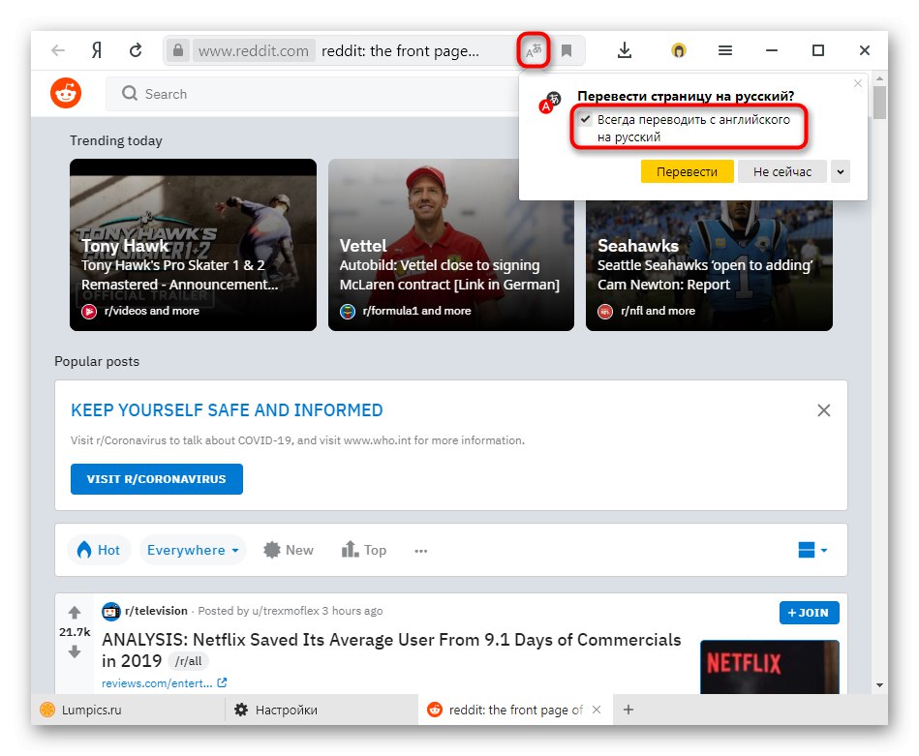Click the Search input field

pos(242,93)
